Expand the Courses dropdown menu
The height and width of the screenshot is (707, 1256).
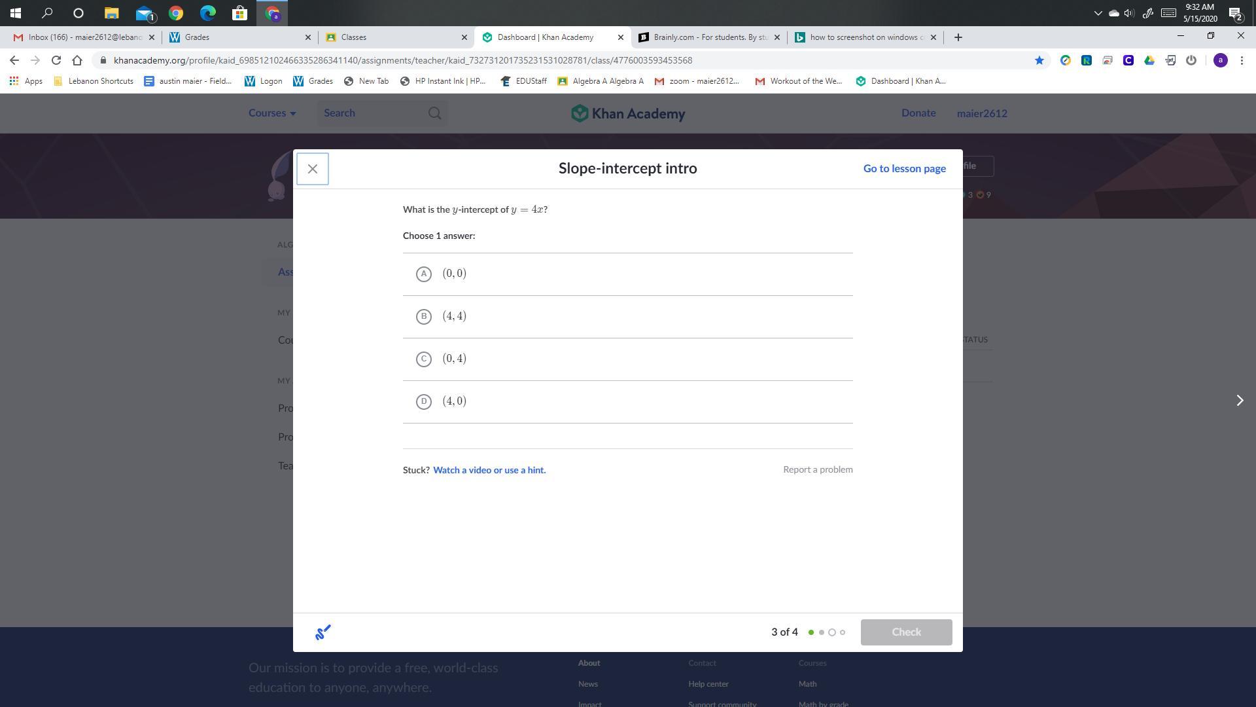(x=272, y=113)
